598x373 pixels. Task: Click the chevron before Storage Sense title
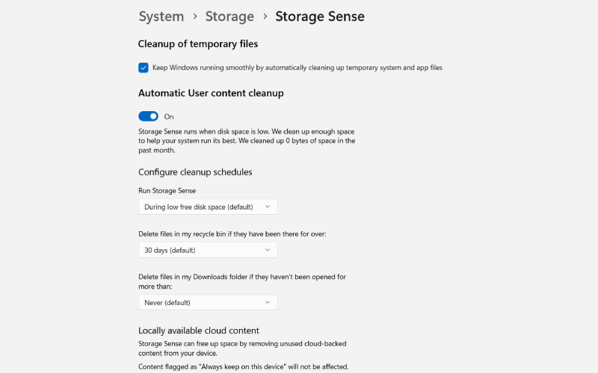265,16
